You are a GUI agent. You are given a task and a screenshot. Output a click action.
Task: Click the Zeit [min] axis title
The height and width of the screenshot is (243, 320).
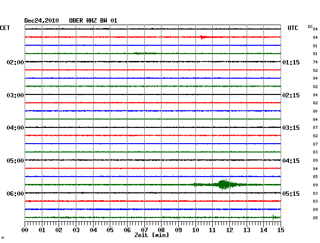[x=152, y=235]
